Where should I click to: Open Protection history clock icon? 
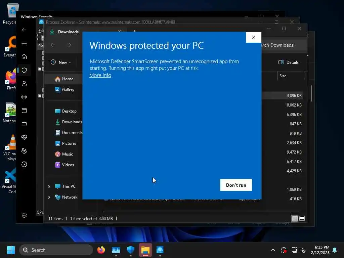coord(24,164)
